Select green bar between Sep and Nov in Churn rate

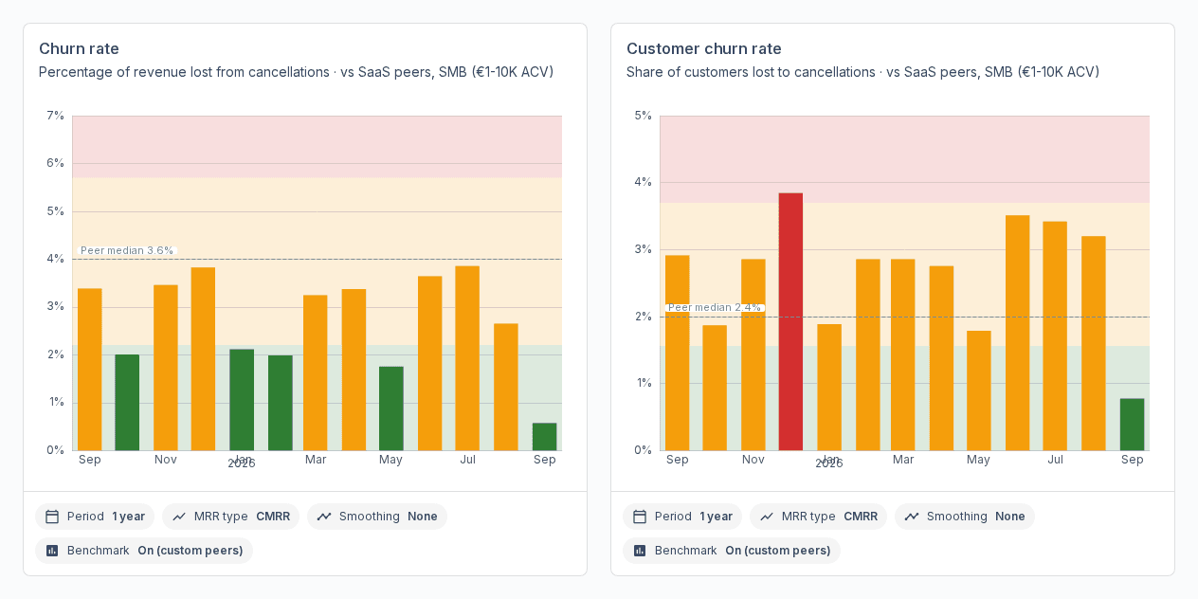click(127, 403)
